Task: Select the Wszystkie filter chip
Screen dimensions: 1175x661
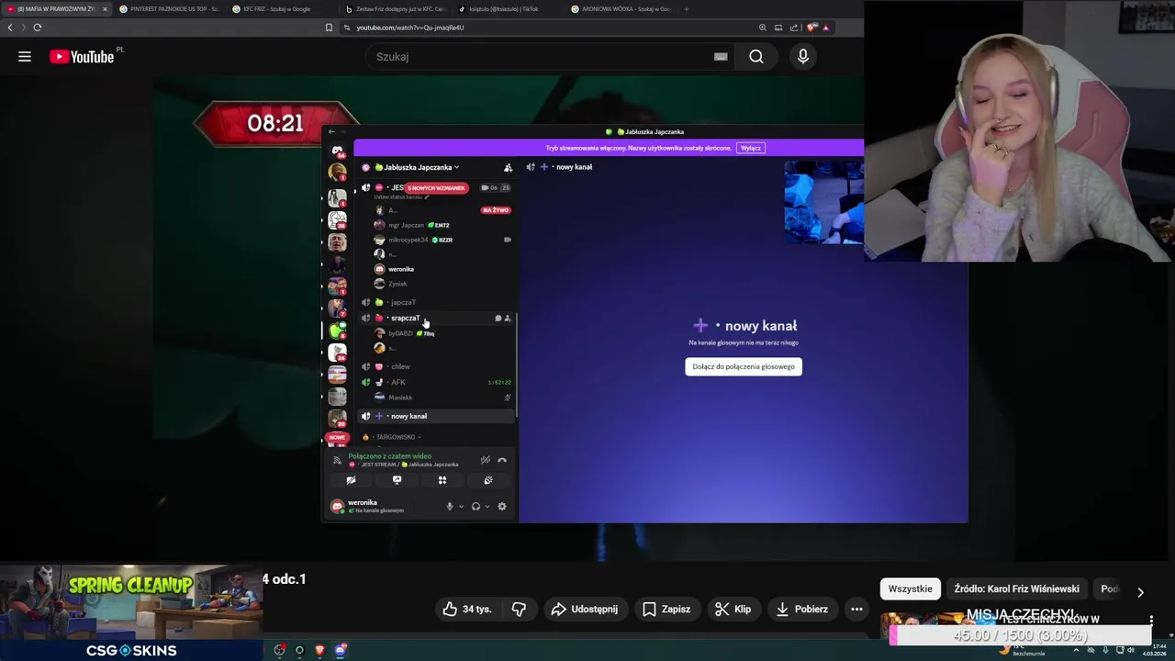Action: click(x=910, y=588)
